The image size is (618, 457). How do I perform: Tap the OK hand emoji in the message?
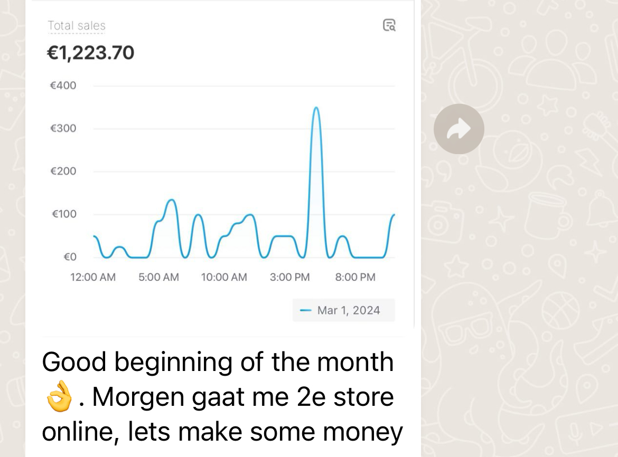(x=59, y=396)
